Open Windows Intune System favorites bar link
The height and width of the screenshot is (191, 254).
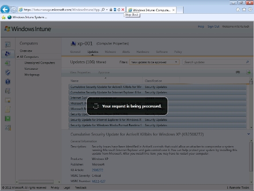tap(27, 17)
